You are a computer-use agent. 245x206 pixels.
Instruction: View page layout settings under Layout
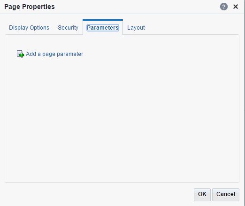point(136,28)
